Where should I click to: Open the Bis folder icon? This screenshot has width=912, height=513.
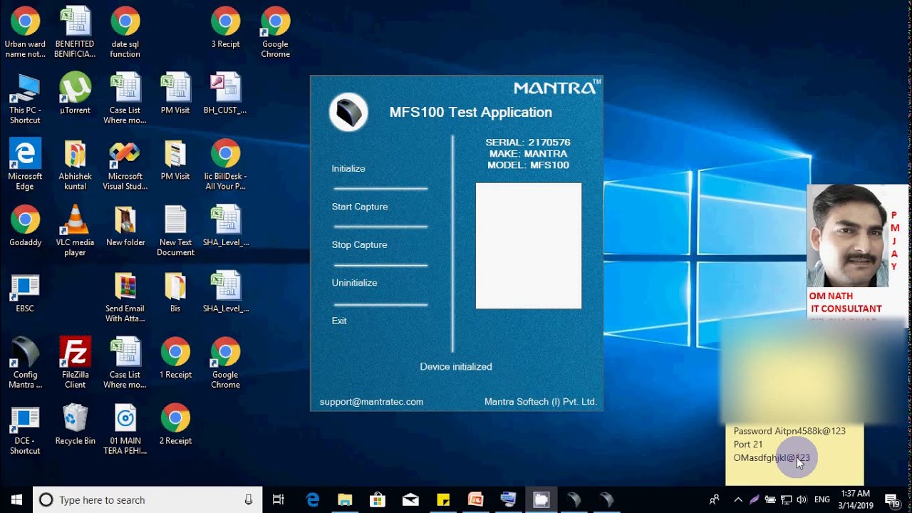[175, 293]
